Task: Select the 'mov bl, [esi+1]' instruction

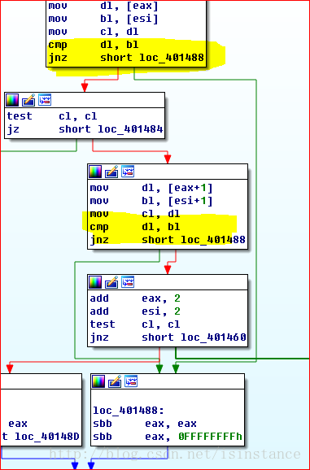Action: point(151,201)
